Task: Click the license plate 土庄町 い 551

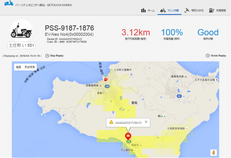Action: click(x=21, y=45)
